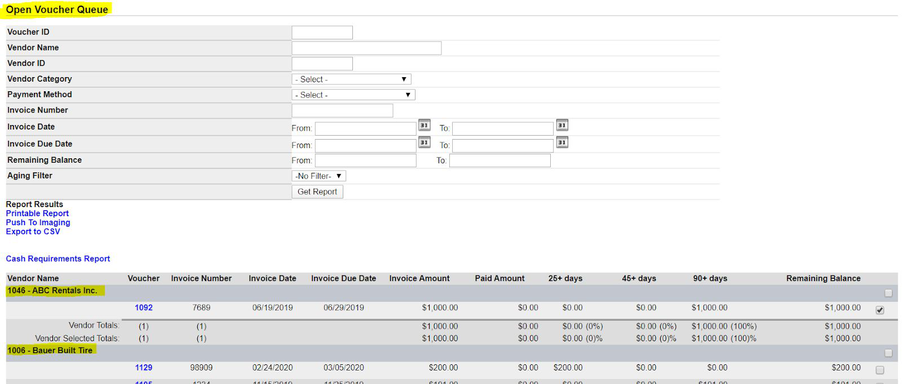Click invoice due date 03/05/2020 cell
The image size is (902, 384).
click(344, 367)
